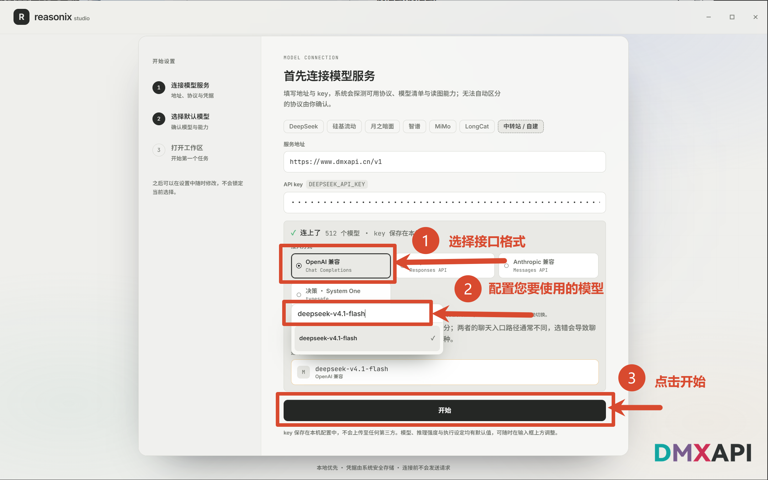Minimize the reasonix studio window
This screenshot has width=768, height=480.
709,17
